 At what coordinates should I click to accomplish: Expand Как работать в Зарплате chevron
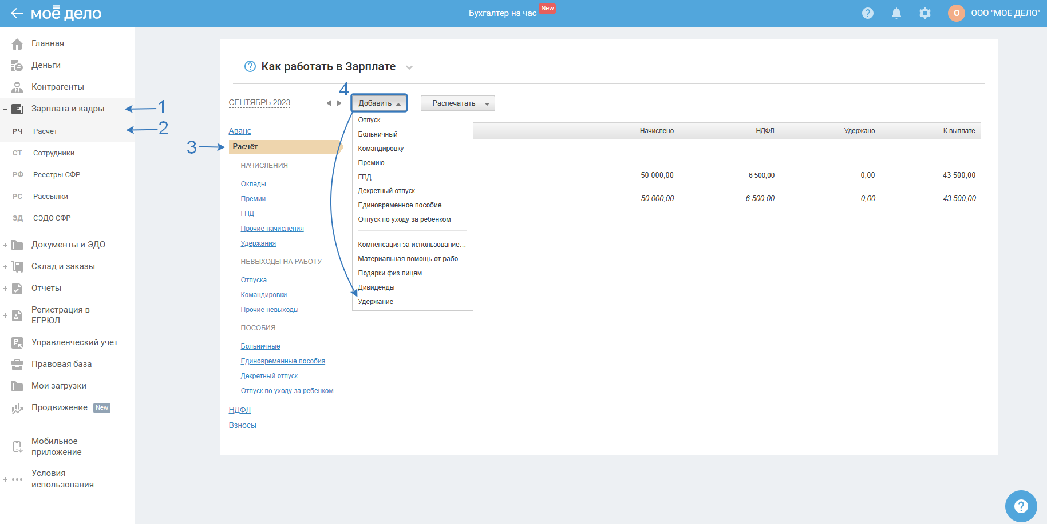(x=409, y=67)
